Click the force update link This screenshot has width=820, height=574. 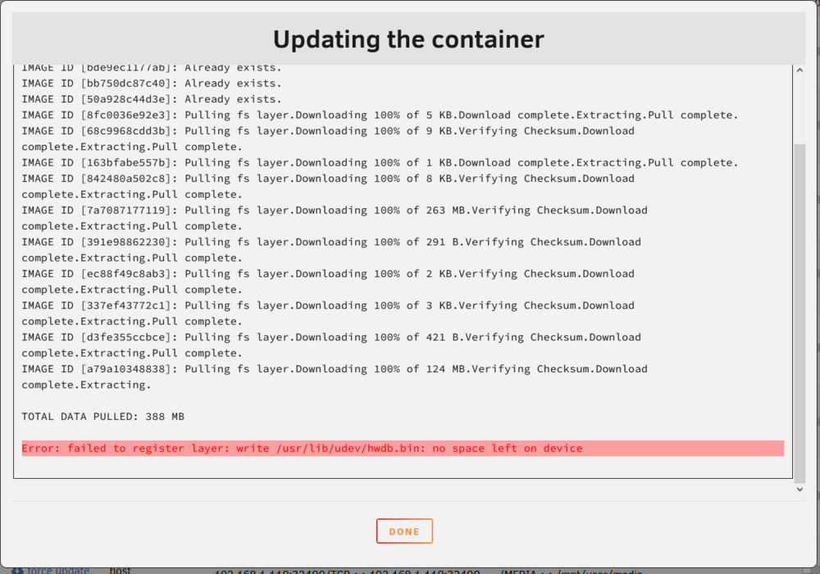coord(57,571)
